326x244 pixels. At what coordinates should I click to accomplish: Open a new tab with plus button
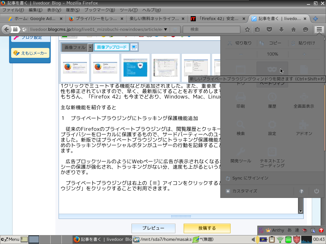coord(315,19)
